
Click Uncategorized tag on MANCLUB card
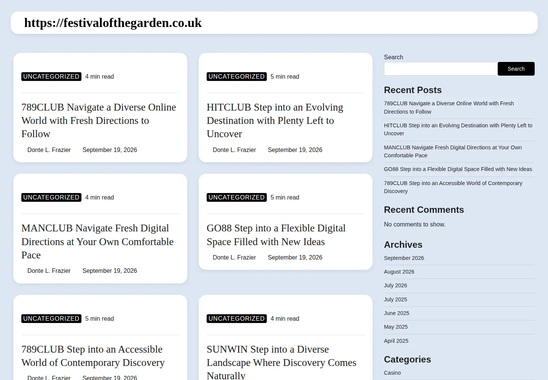51,197
